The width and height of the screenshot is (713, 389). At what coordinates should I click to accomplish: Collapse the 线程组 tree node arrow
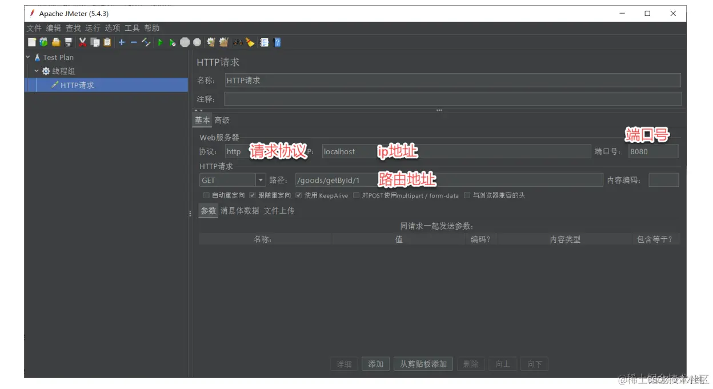(37, 71)
